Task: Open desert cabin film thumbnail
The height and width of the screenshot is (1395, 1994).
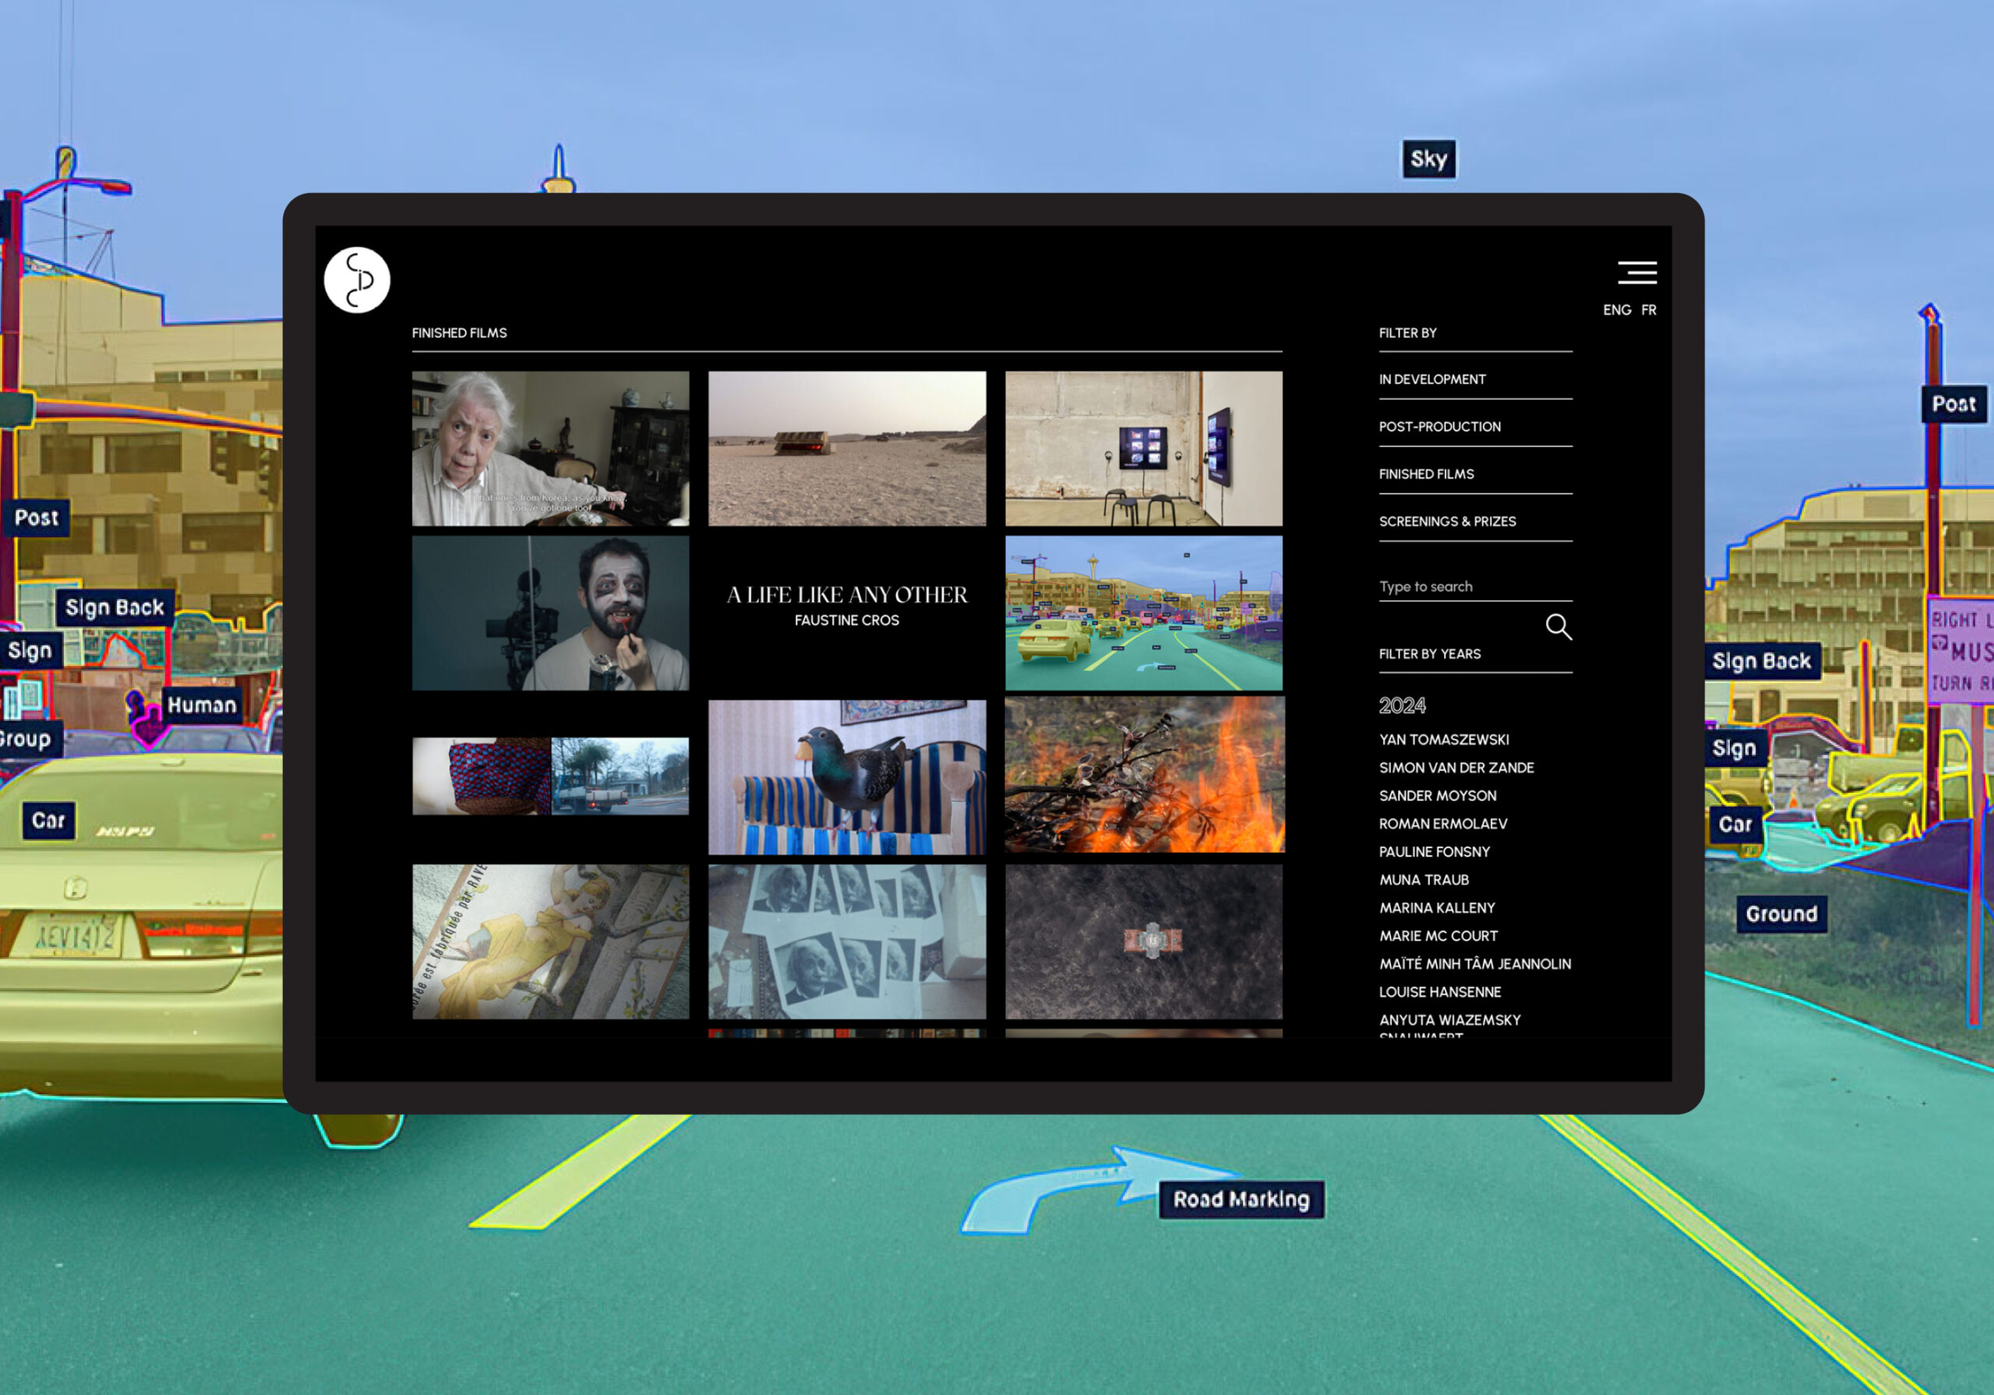Action: [847, 449]
